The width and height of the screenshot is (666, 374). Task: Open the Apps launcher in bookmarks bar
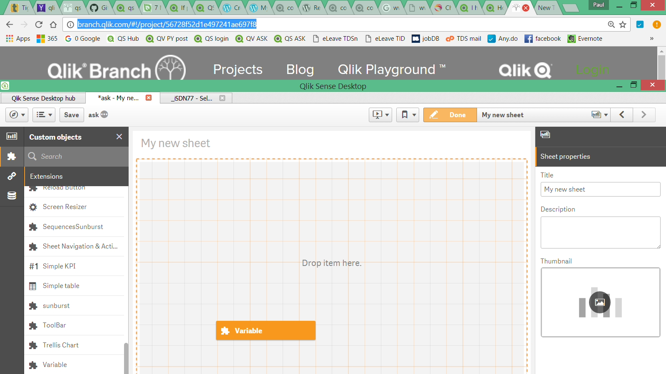click(x=18, y=39)
